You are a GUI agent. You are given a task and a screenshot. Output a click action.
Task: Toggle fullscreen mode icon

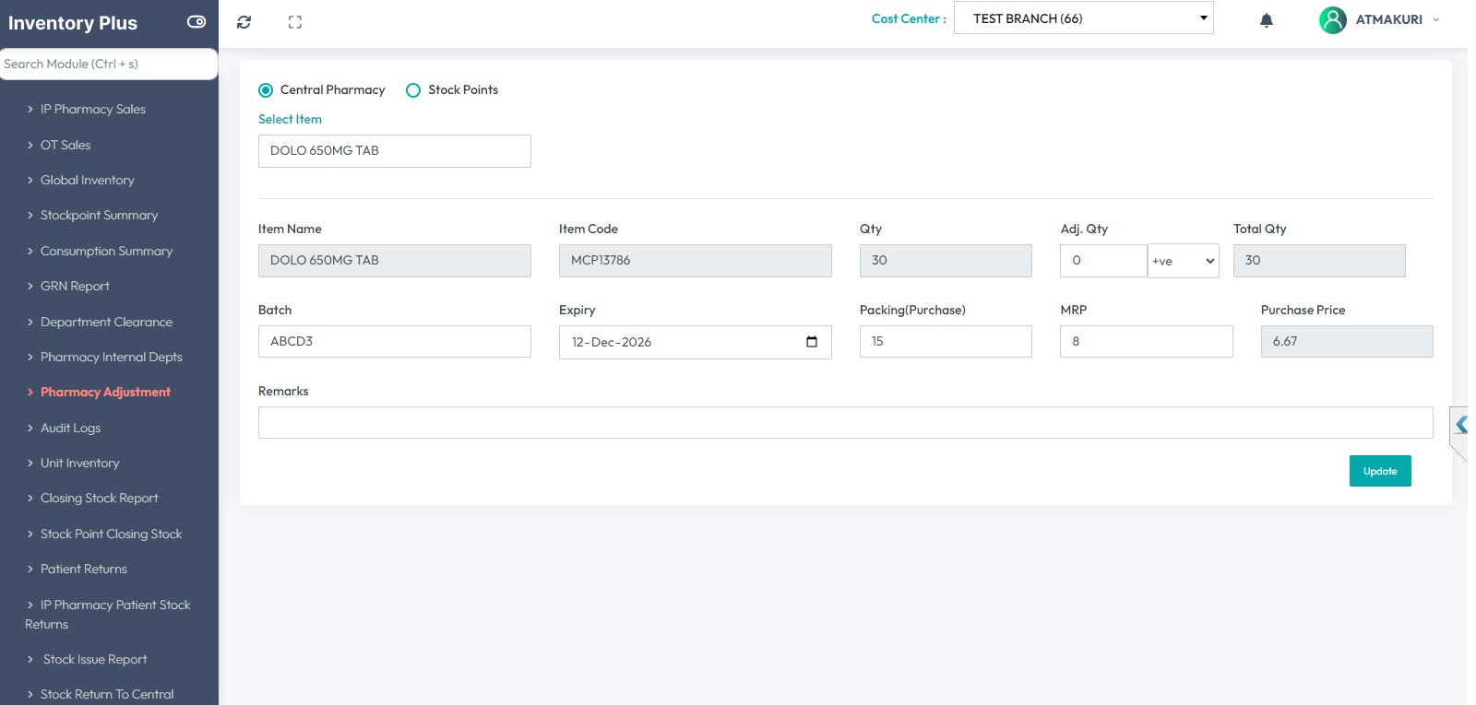295,22
